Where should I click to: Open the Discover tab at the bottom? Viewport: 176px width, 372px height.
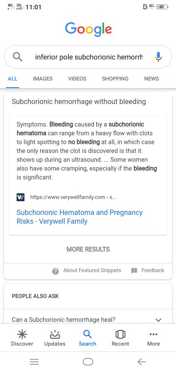pyautogui.click(x=22, y=338)
